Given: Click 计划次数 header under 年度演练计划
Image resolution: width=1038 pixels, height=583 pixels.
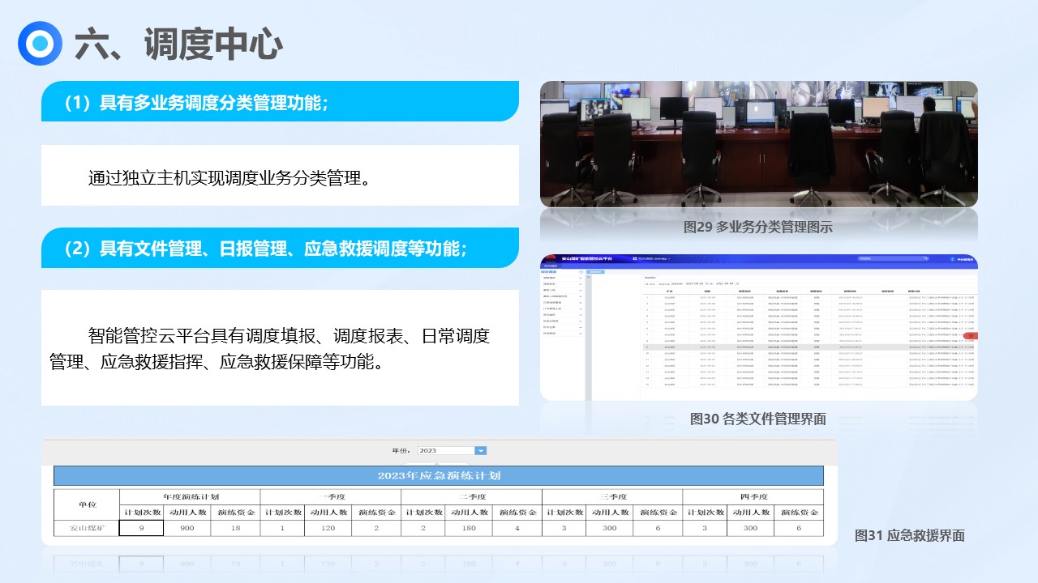Looking at the screenshot, I should [x=142, y=512].
